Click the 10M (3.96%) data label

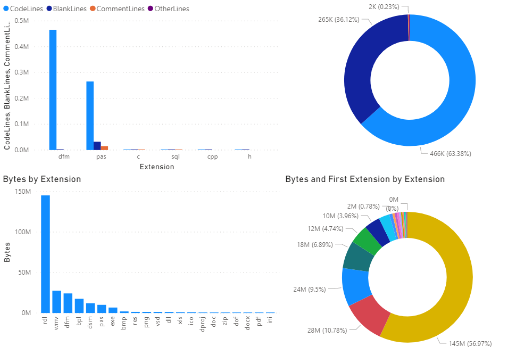click(340, 216)
